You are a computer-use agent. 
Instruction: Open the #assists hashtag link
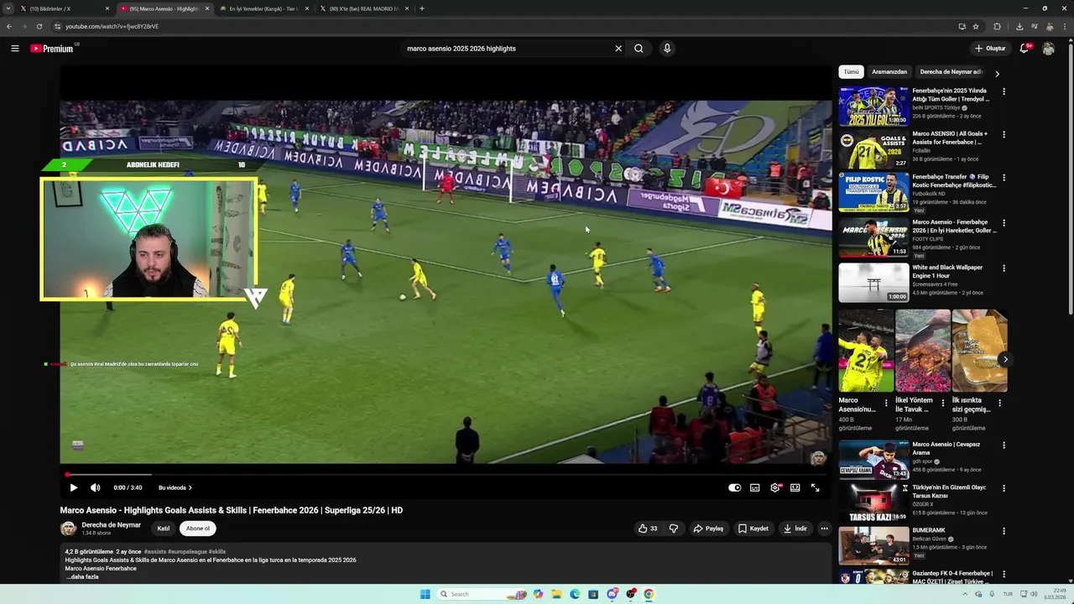pyautogui.click(x=154, y=552)
